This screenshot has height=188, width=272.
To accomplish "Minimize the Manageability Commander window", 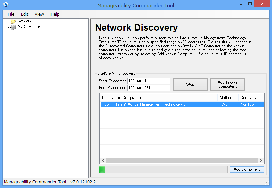I will [241, 4].
